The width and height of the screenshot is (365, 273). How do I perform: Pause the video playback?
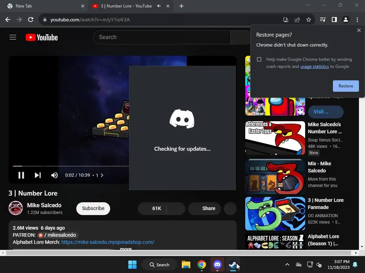tap(21, 175)
